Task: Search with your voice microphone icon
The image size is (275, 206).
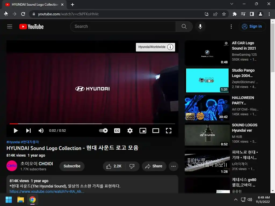Action: click(200, 27)
